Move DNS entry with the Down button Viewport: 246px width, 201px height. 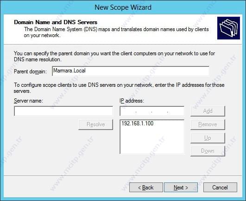(x=208, y=151)
